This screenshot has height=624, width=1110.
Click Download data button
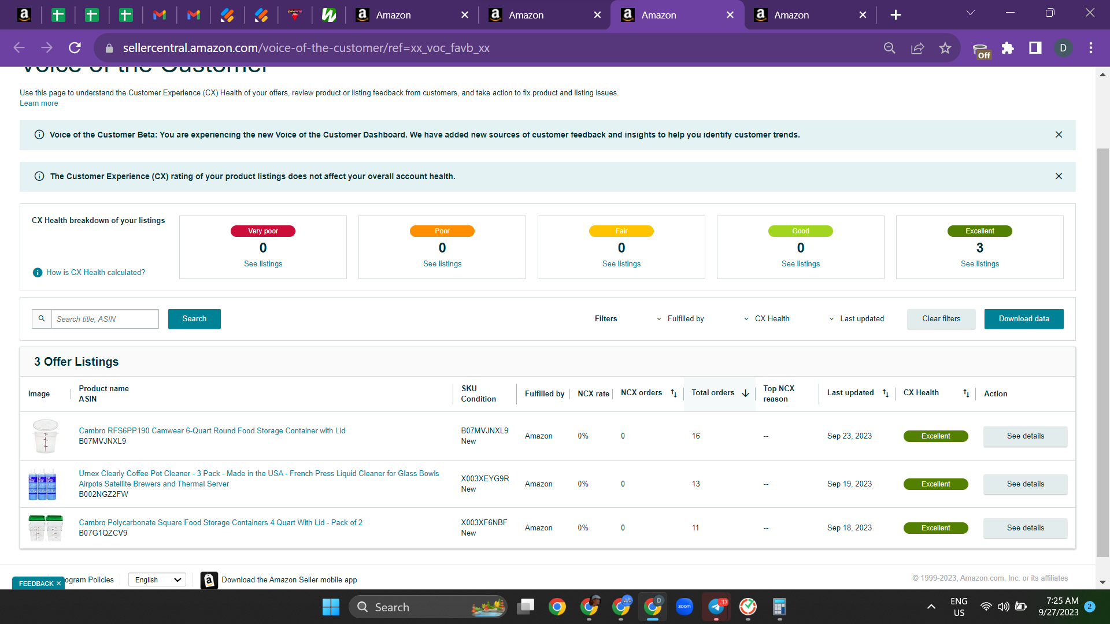pyautogui.click(x=1024, y=319)
